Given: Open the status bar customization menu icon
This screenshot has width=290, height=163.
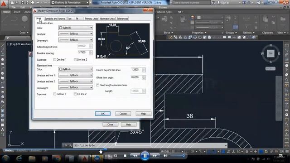Looking at the screenshot, I should [x=287, y=152].
